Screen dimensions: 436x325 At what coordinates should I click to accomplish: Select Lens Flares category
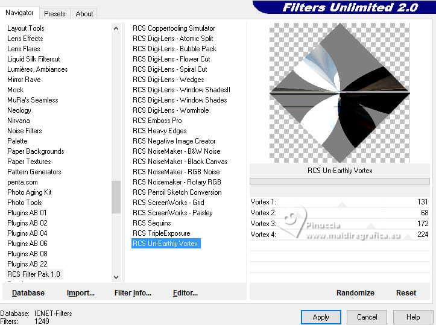point(24,49)
